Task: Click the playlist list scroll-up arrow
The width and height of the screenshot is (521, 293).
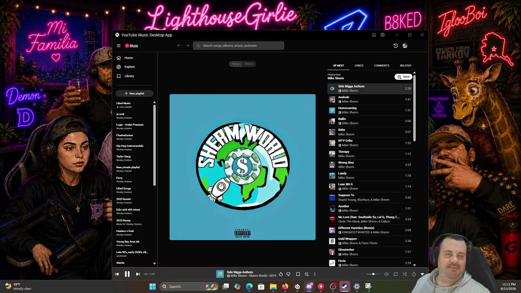Action: click(154, 103)
